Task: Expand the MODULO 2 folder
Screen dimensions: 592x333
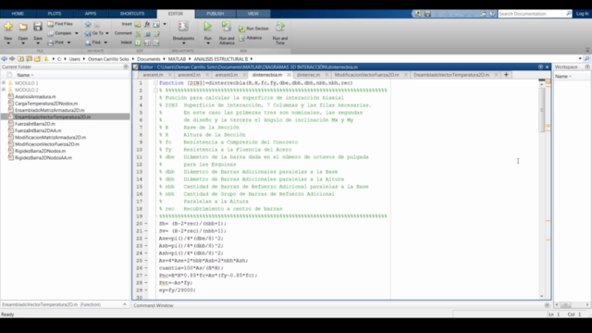Action: 4,90
